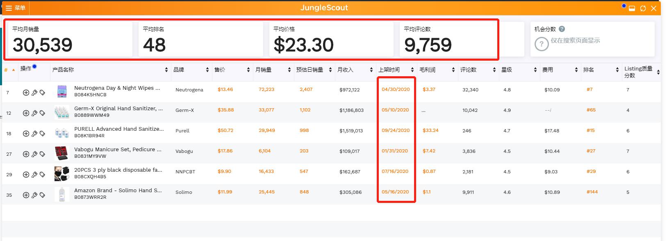The image size is (667, 241).
Task: Click the tag icon in the Germ-X row
Action: [x=42, y=113]
